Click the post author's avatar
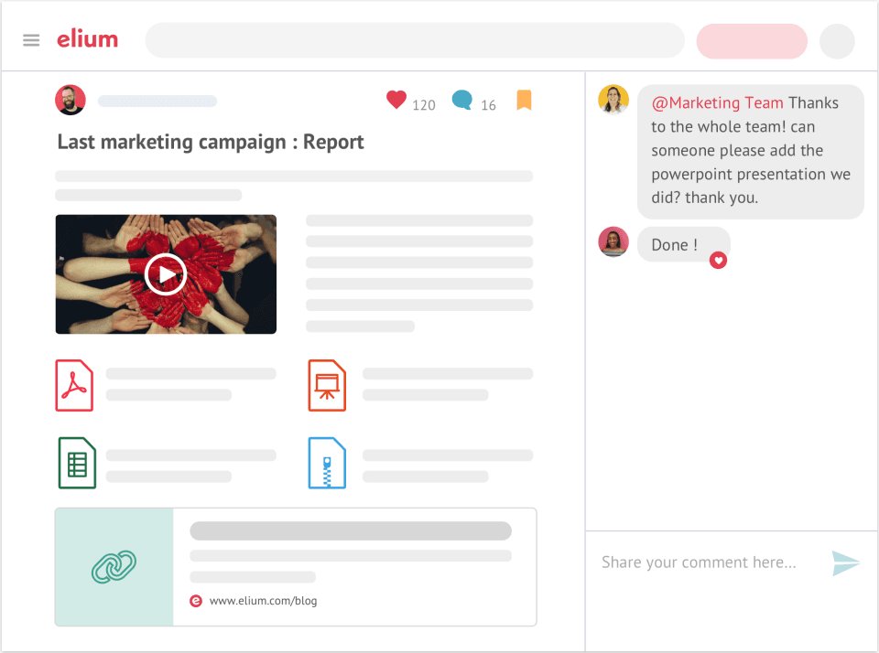 click(x=71, y=100)
